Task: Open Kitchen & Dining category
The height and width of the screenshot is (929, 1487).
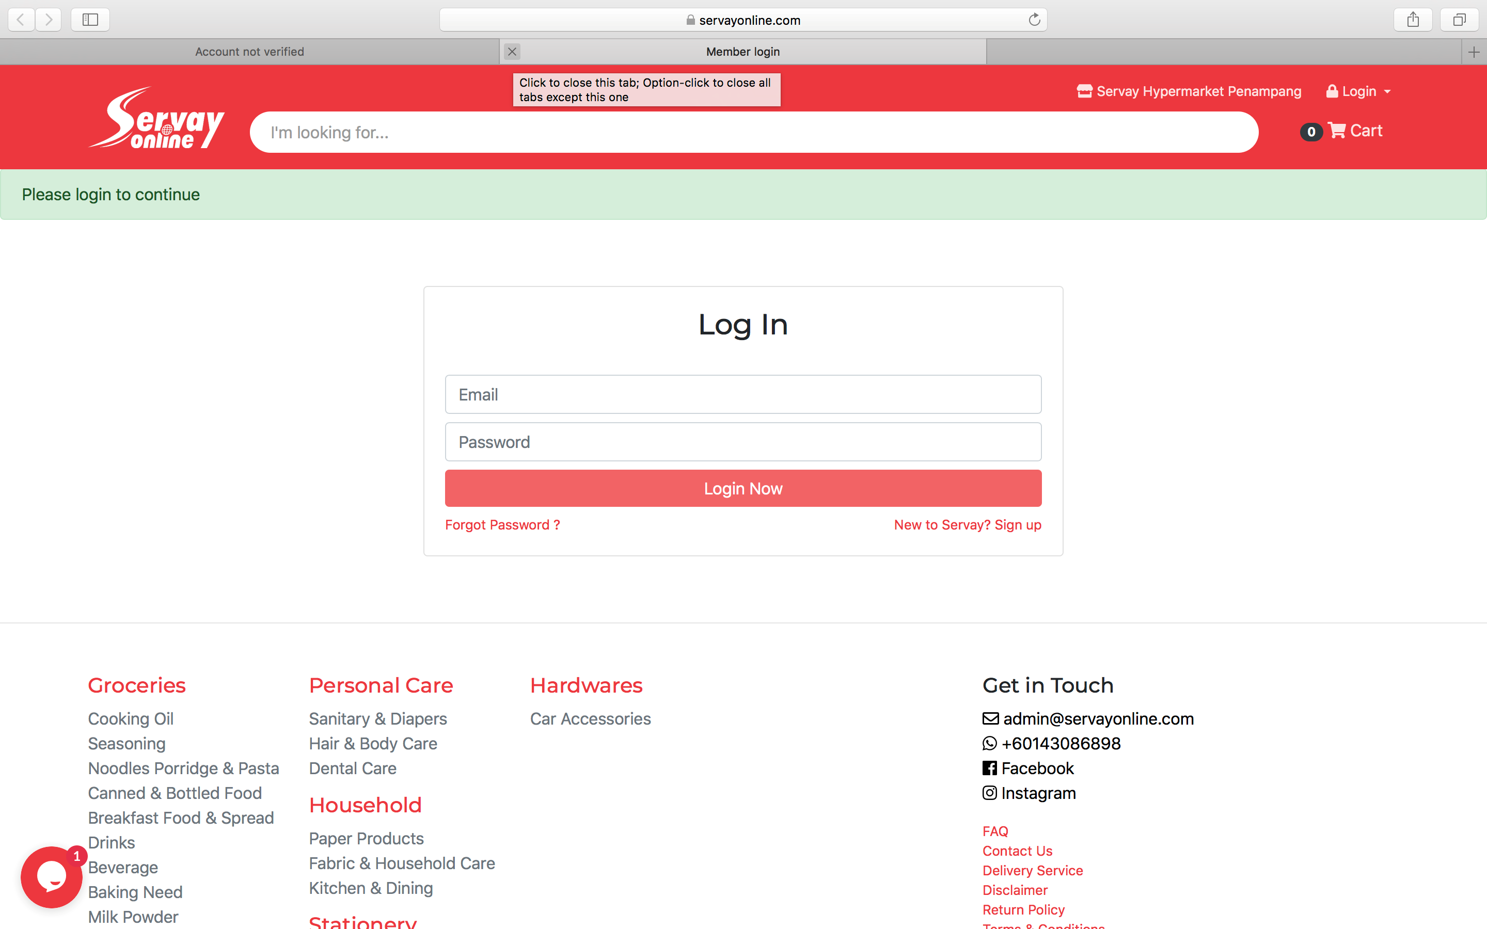Action: [x=371, y=888]
